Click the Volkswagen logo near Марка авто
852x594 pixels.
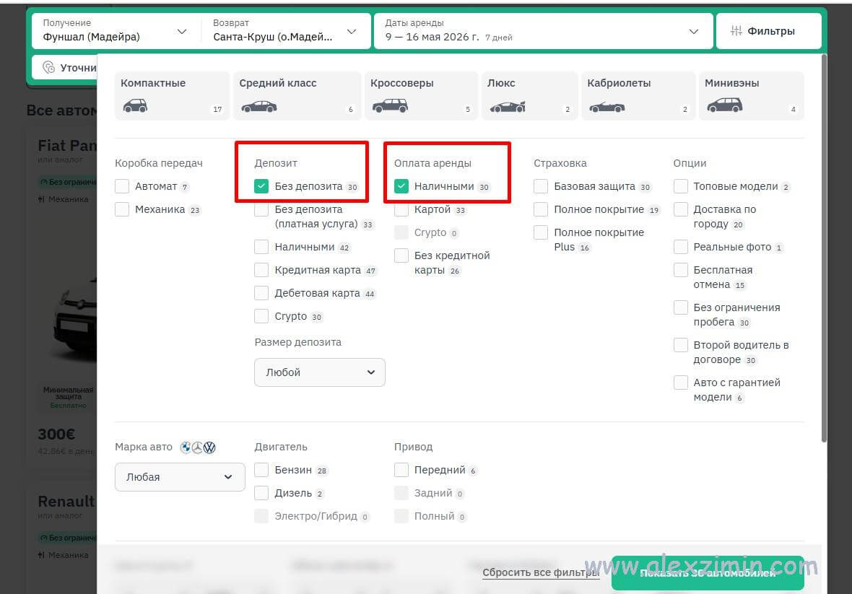pyautogui.click(x=209, y=447)
